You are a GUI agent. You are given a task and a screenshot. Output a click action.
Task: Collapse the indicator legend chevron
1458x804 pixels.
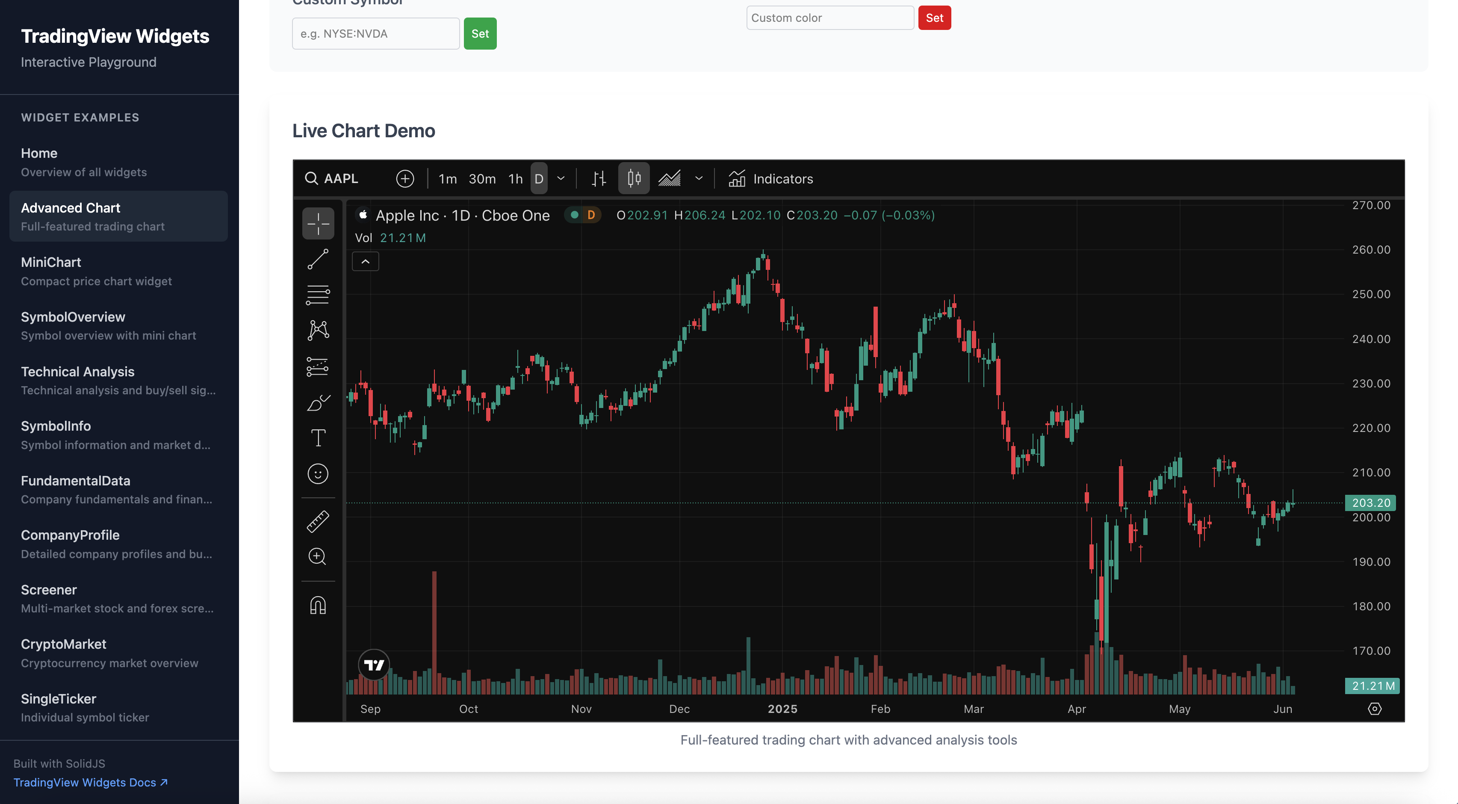(x=366, y=262)
